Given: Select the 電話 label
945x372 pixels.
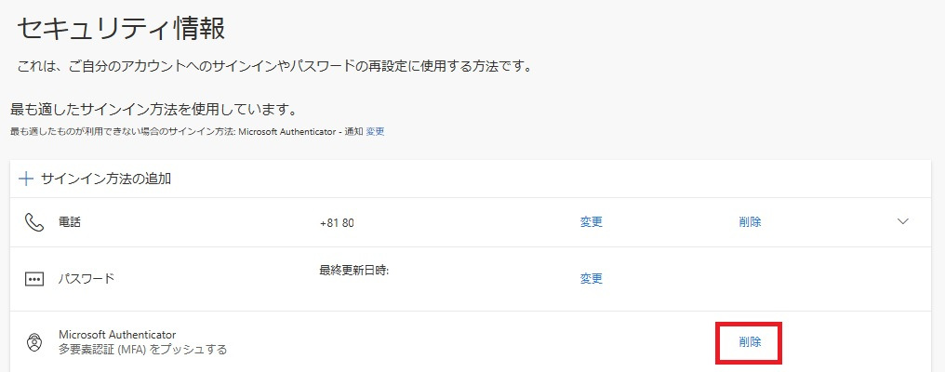Looking at the screenshot, I should tap(70, 222).
